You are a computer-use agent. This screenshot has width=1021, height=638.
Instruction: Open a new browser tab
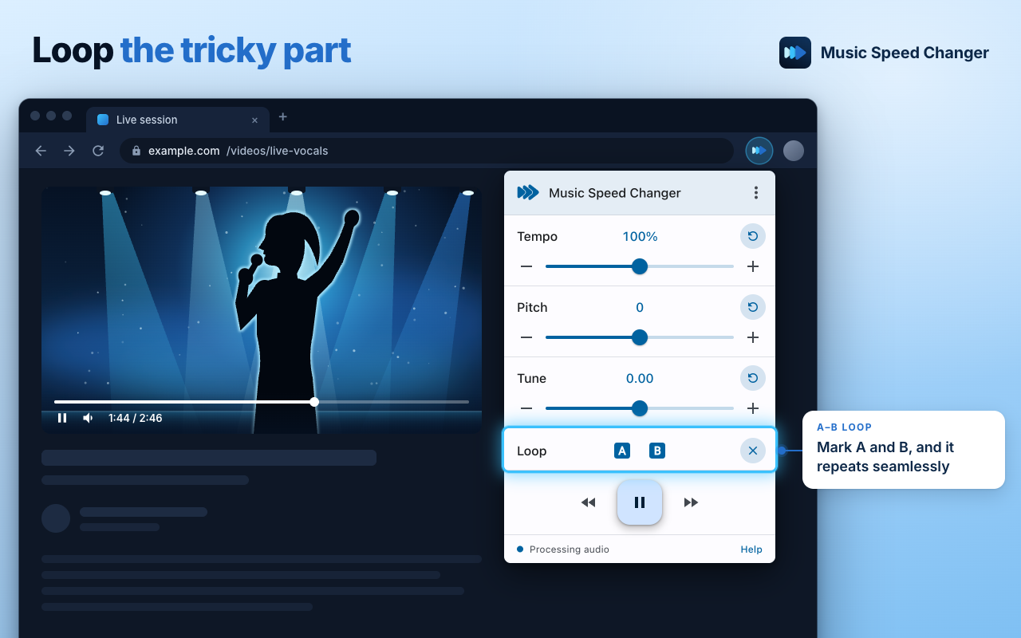pos(282,117)
